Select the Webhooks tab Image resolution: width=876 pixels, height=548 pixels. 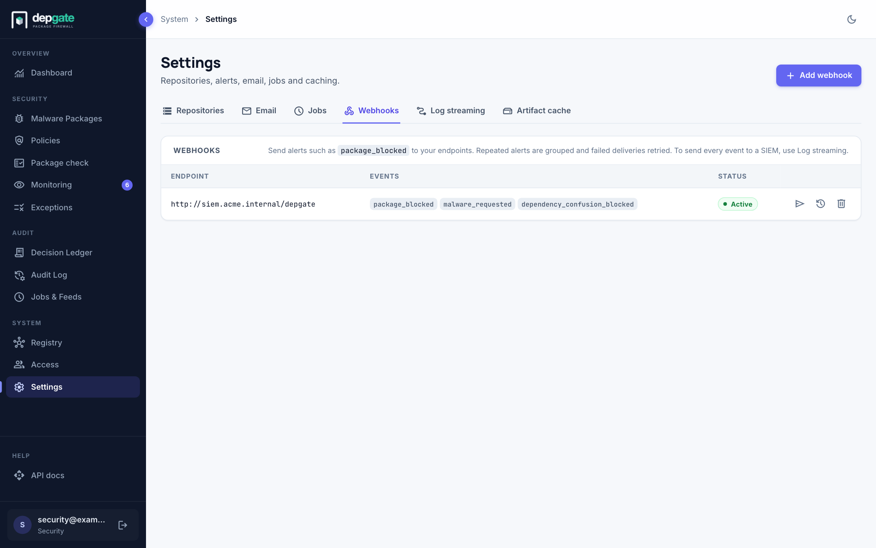tap(371, 111)
